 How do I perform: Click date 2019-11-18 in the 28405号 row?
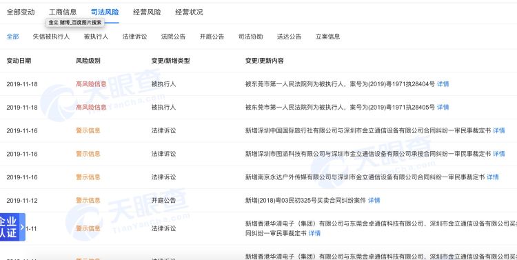pyautogui.click(x=22, y=107)
